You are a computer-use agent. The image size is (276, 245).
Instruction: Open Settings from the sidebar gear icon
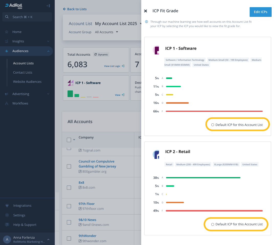pos(7,215)
